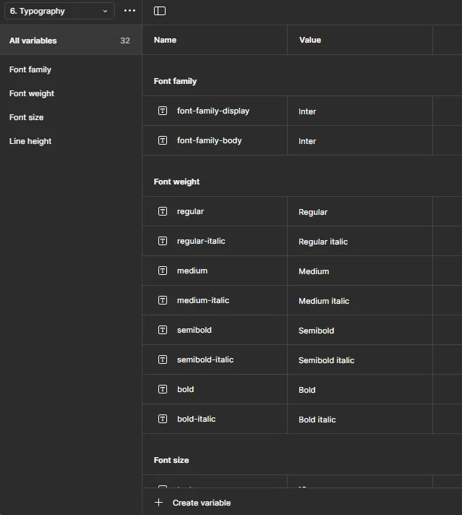
Task: Click string type icon beside semibold-italic
Action: coord(163,359)
